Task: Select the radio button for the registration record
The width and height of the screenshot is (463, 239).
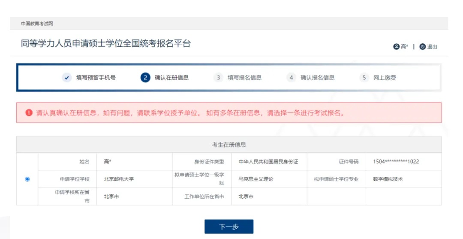Action: coord(27,179)
